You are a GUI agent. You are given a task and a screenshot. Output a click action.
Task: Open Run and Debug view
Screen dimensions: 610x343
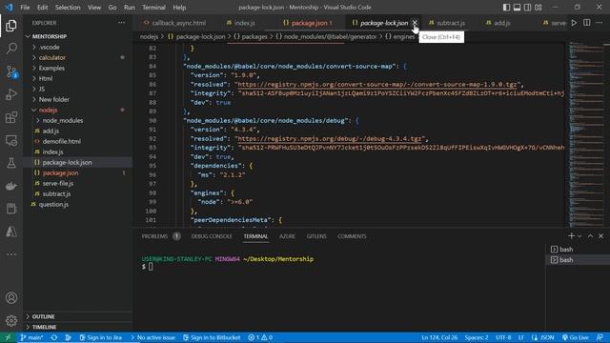point(11,94)
